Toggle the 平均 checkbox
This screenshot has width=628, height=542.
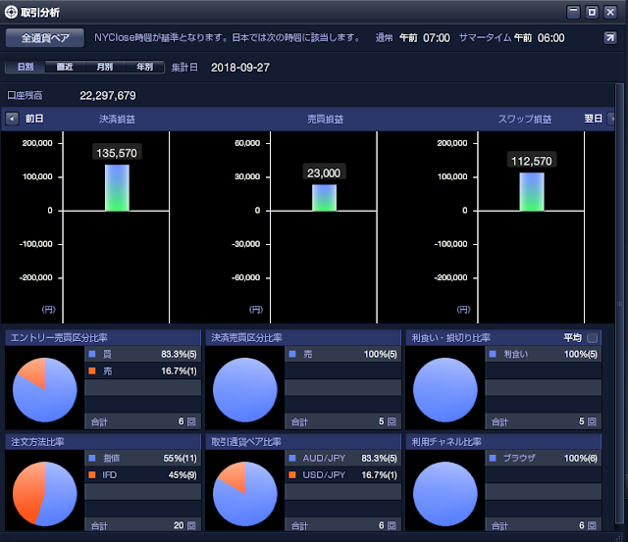click(x=592, y=338)
